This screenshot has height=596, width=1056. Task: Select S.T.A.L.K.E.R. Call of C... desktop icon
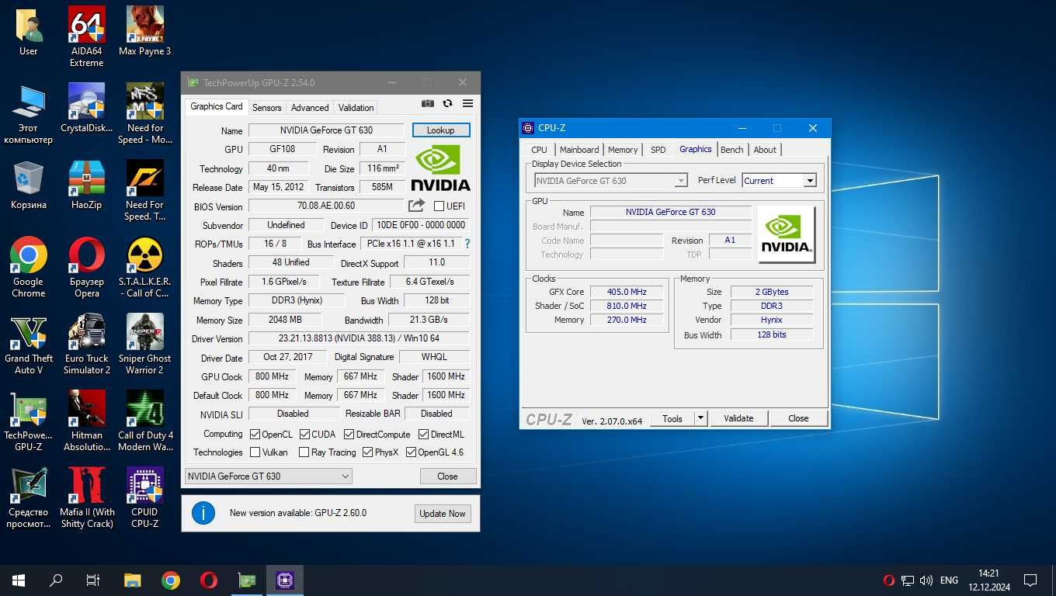point(145,267)
